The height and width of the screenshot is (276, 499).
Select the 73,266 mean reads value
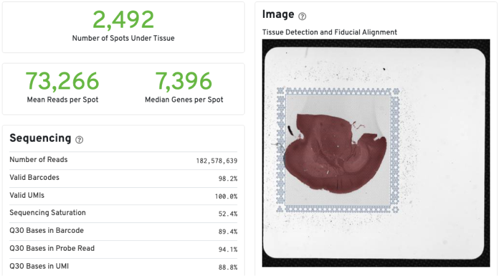(62, 81)
